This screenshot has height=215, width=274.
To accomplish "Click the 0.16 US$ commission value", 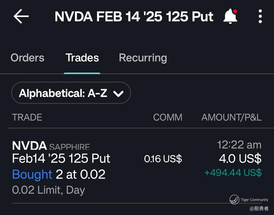I will [x=163, y=159].
